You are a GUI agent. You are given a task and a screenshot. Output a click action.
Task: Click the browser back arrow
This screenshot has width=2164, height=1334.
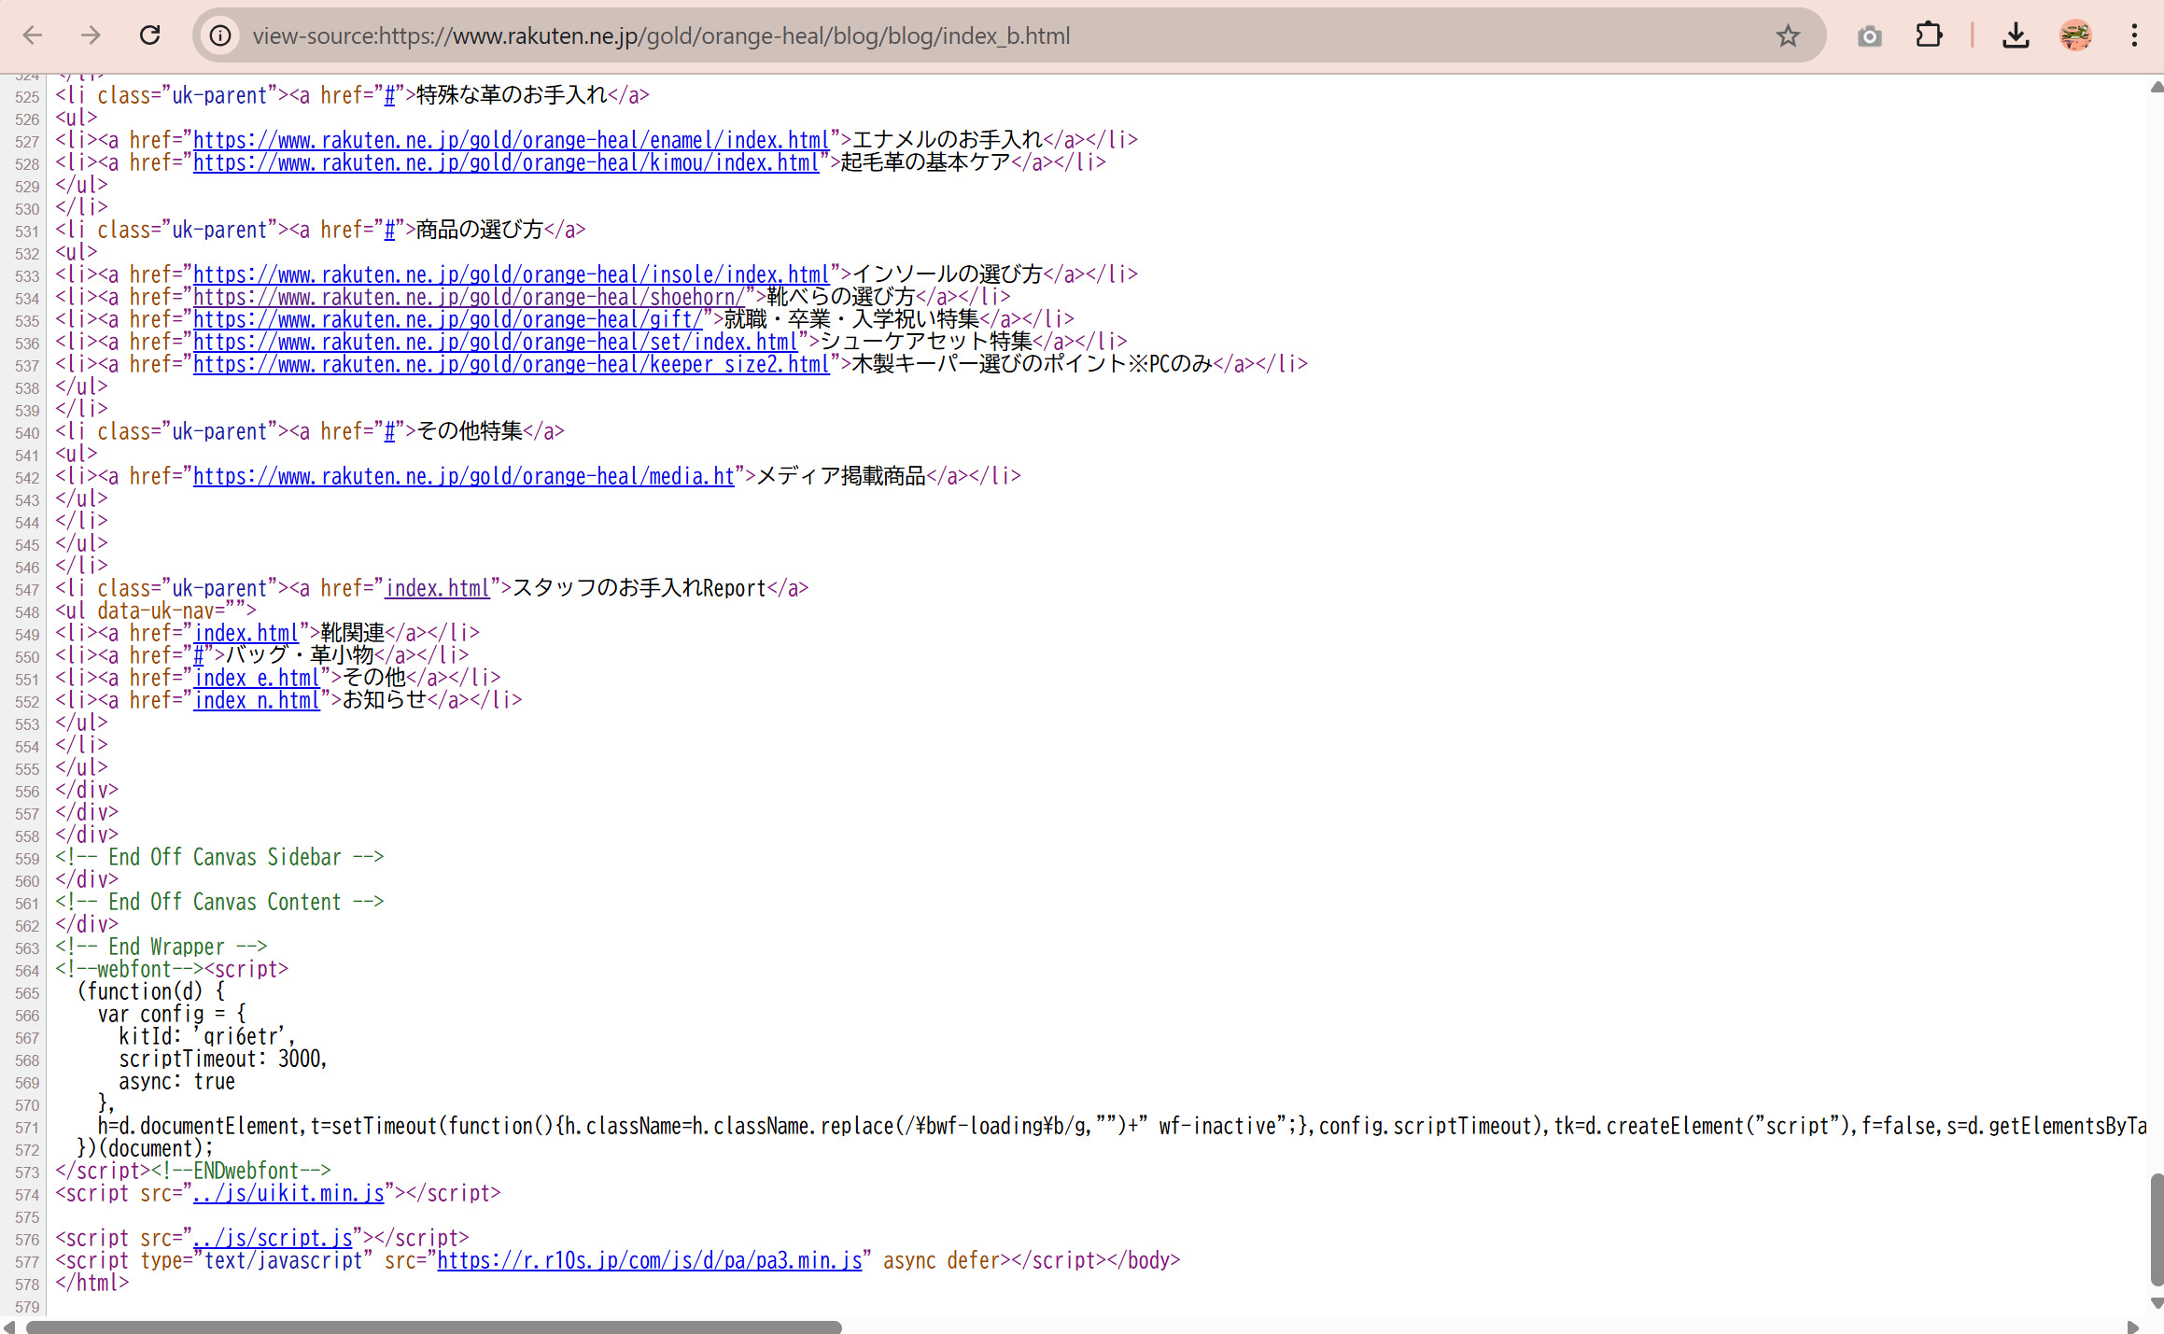click(33, 35)
